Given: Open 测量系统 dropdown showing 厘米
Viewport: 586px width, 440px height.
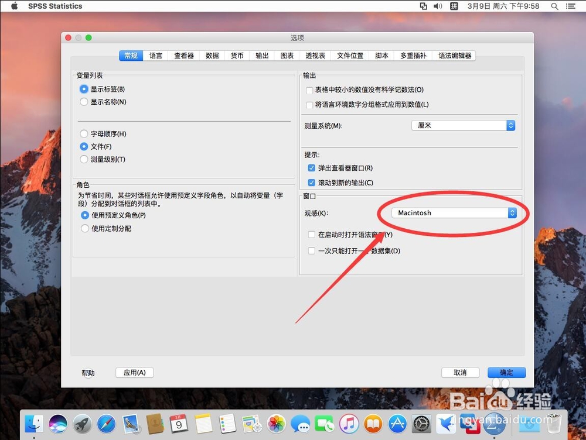Looking at the screenshot, I should (464, 125).
